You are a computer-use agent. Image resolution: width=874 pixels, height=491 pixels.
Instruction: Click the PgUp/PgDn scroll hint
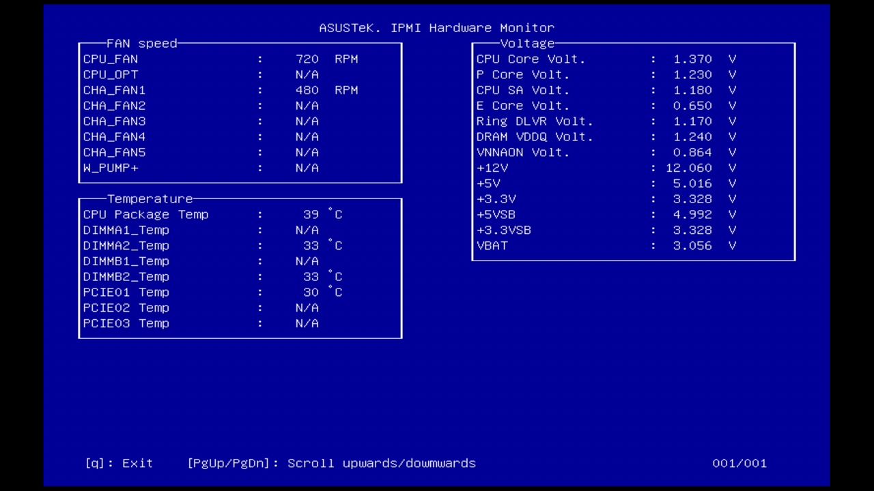[x=332, y=463]
